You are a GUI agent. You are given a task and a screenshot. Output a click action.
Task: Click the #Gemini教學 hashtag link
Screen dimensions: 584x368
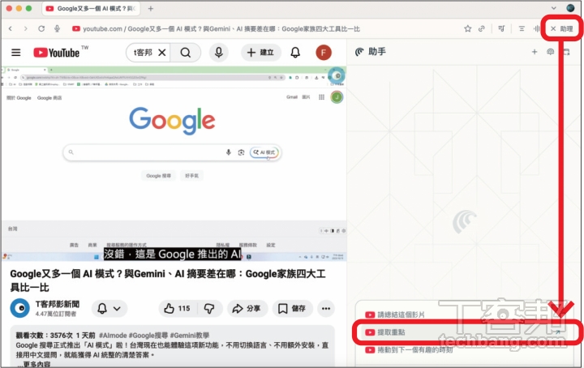pyautogui.click(x=190, y=336)
